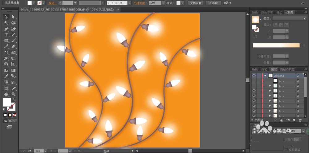Open the 类型 gradient type dropdown
Screen dimensions: 309x153
(x=289, y=18)
